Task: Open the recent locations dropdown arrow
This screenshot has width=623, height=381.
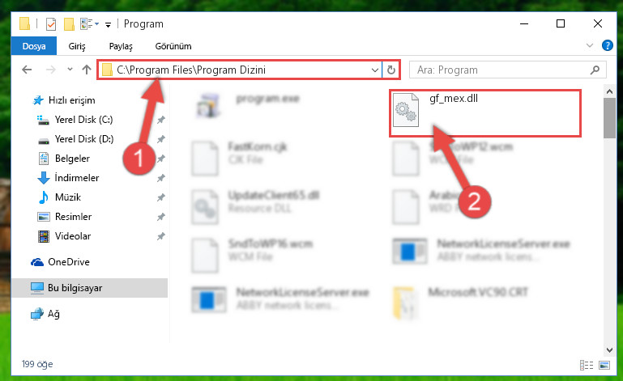Action: coord(70,70)
